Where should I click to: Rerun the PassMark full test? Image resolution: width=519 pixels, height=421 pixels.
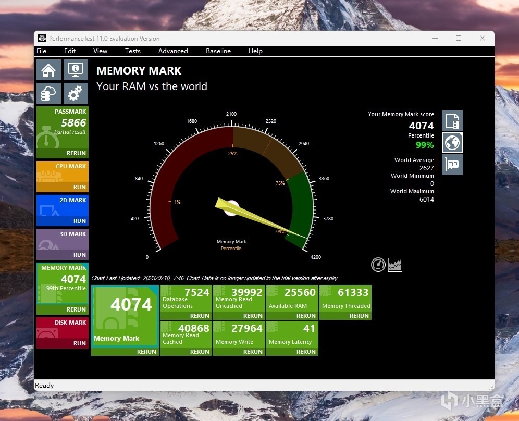click(x=76, y=153)
